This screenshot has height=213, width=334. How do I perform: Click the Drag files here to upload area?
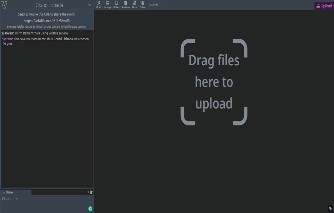point(214,82)
